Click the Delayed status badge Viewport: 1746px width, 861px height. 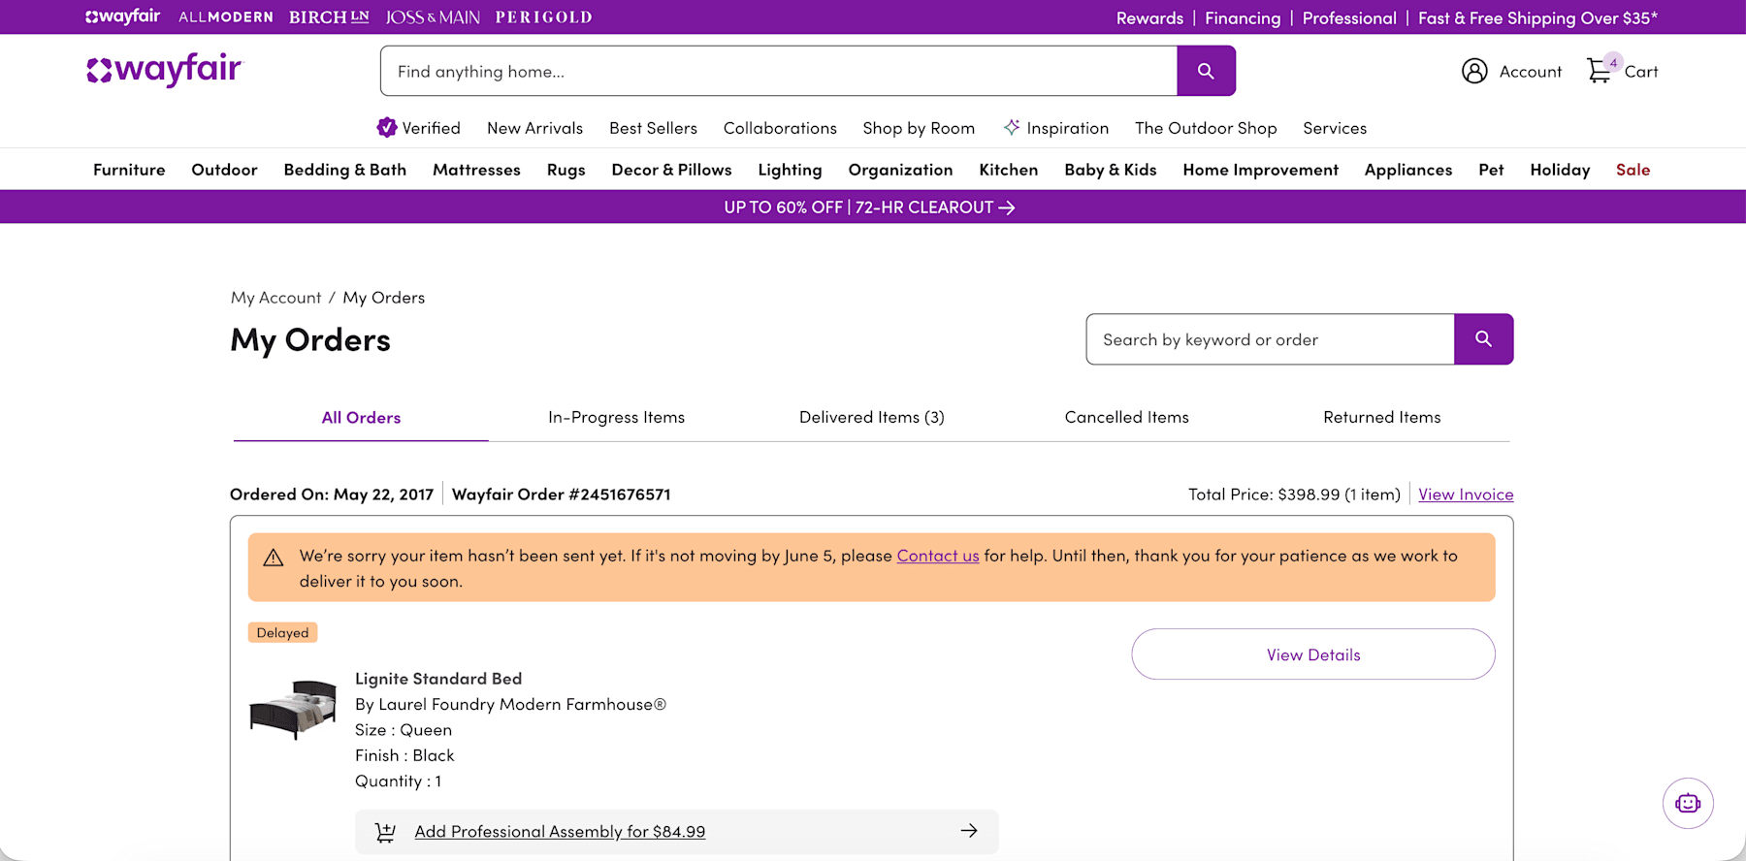(x=282, y=632)
